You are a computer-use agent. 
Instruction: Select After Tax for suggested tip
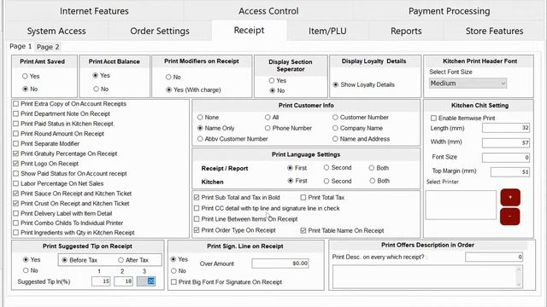(121, 260)
